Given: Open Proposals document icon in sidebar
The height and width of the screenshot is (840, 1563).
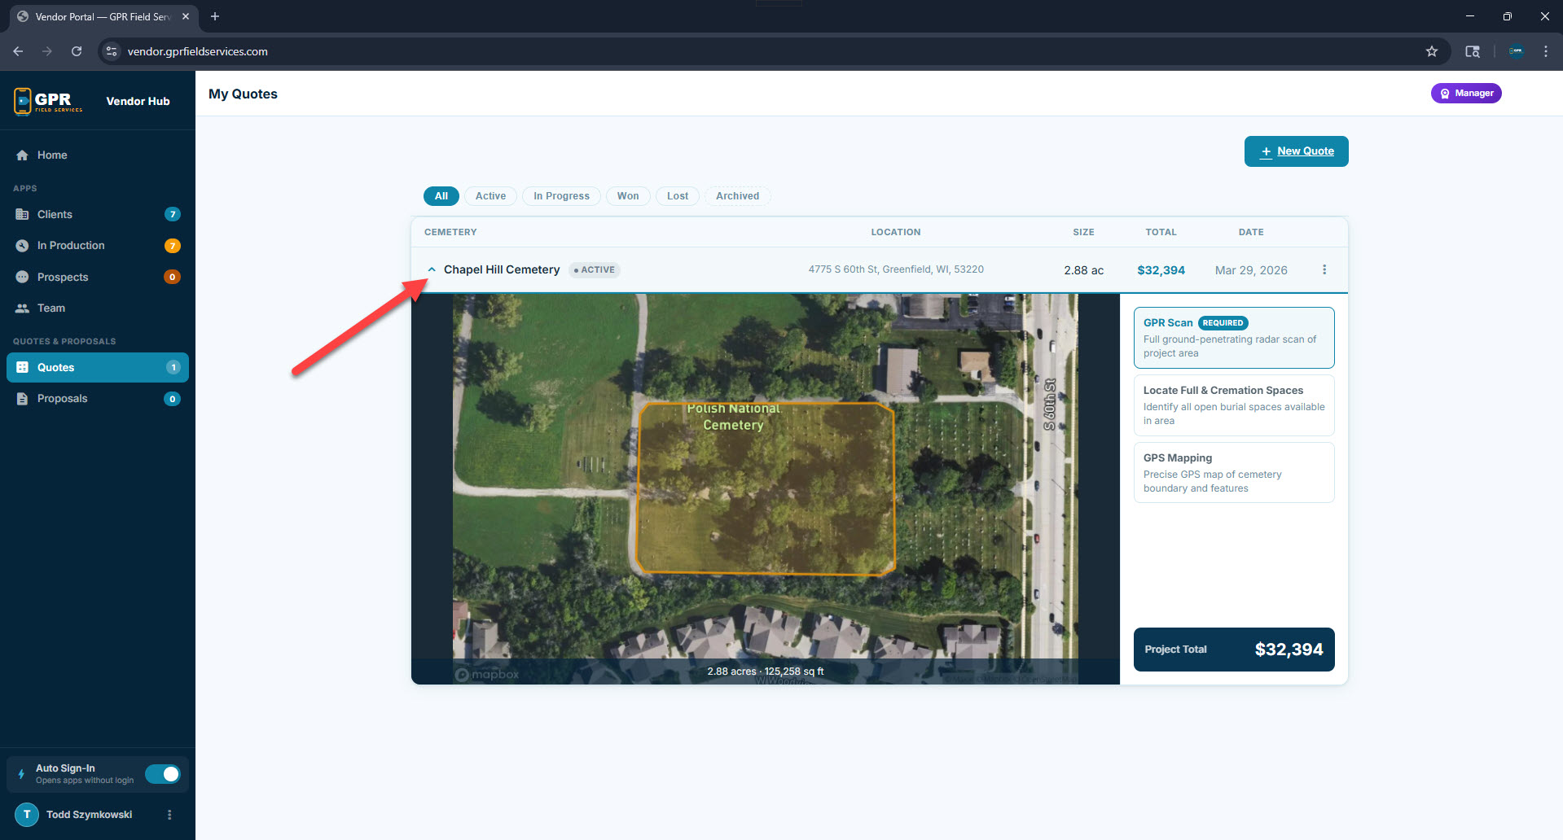Looking at the screenshot, I should tap(22, 399).
